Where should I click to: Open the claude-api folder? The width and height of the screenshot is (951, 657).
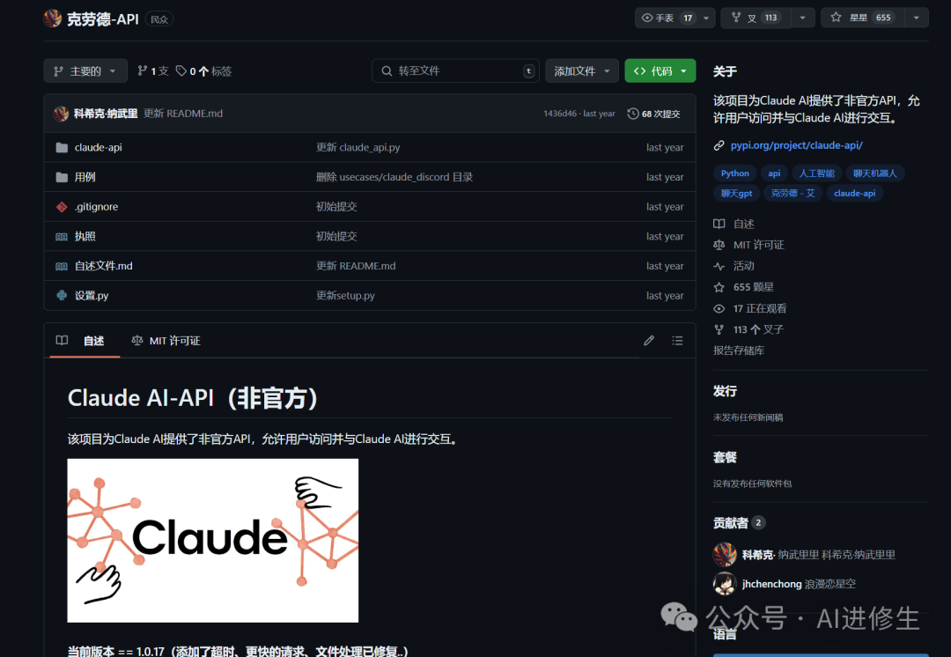point(99,147)
